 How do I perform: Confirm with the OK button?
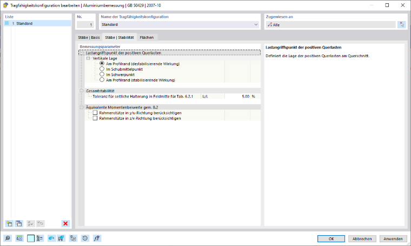[x=331, y=238]
